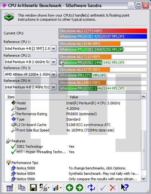Click the bar chart toolbar icon

(56, 188)
